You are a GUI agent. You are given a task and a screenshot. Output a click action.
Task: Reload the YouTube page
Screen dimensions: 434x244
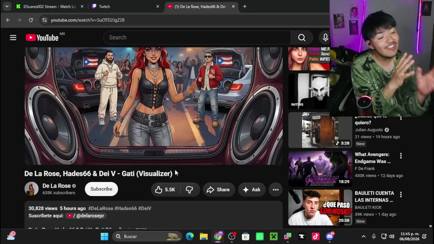click(31, 20)
